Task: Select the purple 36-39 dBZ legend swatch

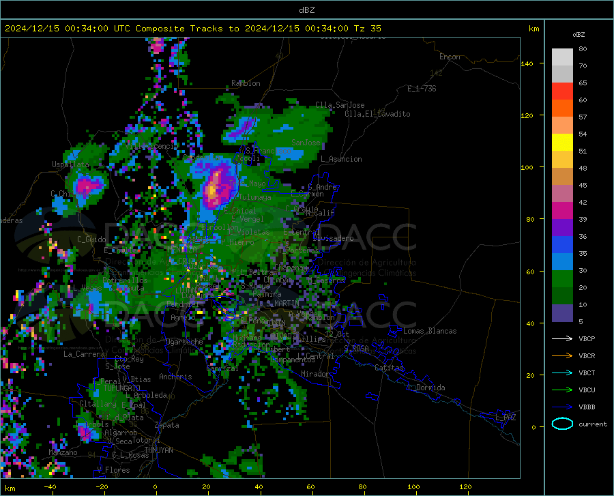Action: click(x=562, y=228)
